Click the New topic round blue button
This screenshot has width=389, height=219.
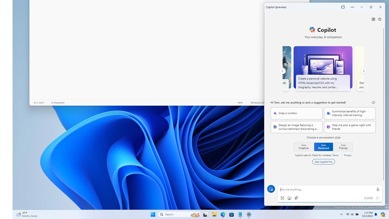point(271,189)
